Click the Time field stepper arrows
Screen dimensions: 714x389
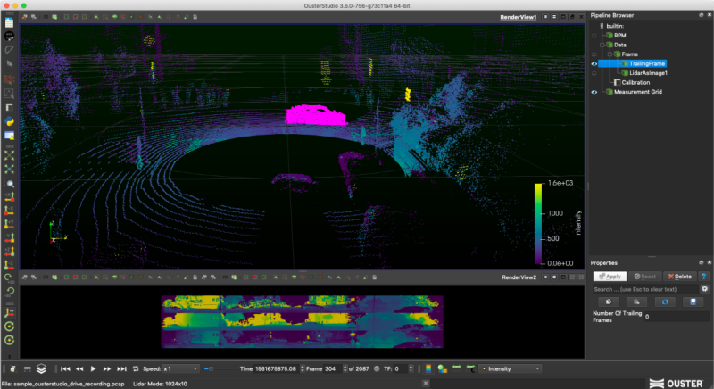[303, 369]
